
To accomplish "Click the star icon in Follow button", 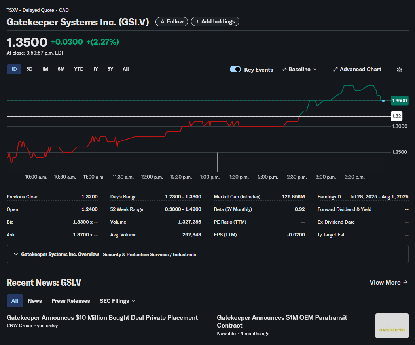I will tap(163, 21).
